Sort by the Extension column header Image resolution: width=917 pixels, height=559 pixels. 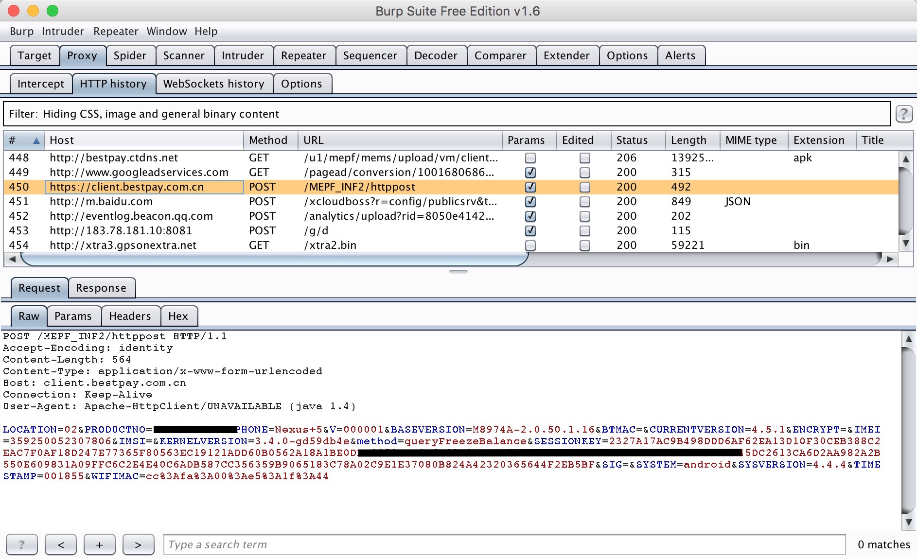coord(822,140)
